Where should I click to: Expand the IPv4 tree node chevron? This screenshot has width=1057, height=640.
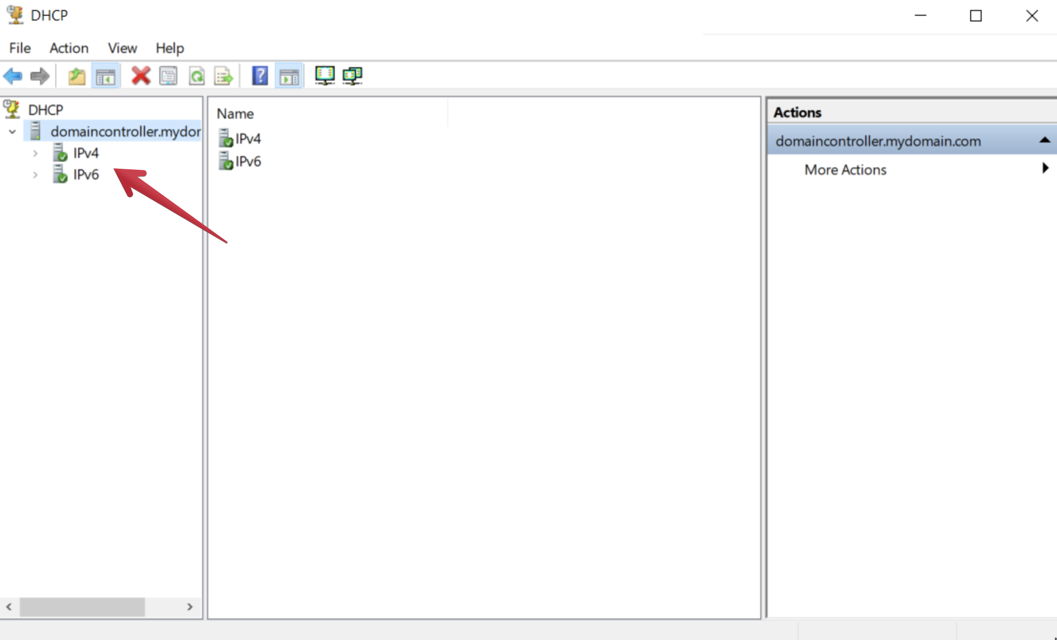point(35,154)
